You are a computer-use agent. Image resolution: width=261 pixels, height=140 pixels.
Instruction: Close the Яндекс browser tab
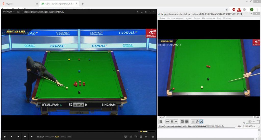point(37,4)
